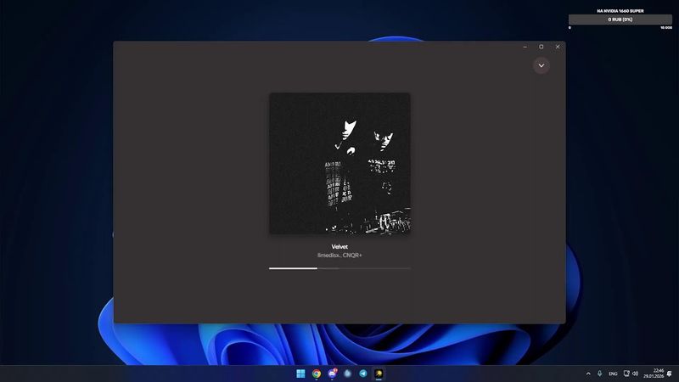Click the track progress bar
679x382 pixels.
[x=339, y=268]
